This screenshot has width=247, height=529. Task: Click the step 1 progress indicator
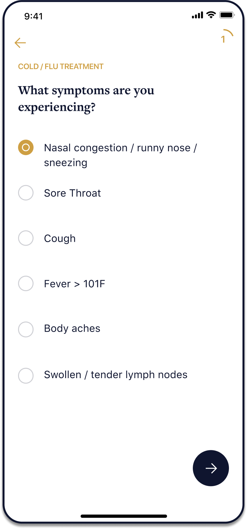(x=225, y=37)
